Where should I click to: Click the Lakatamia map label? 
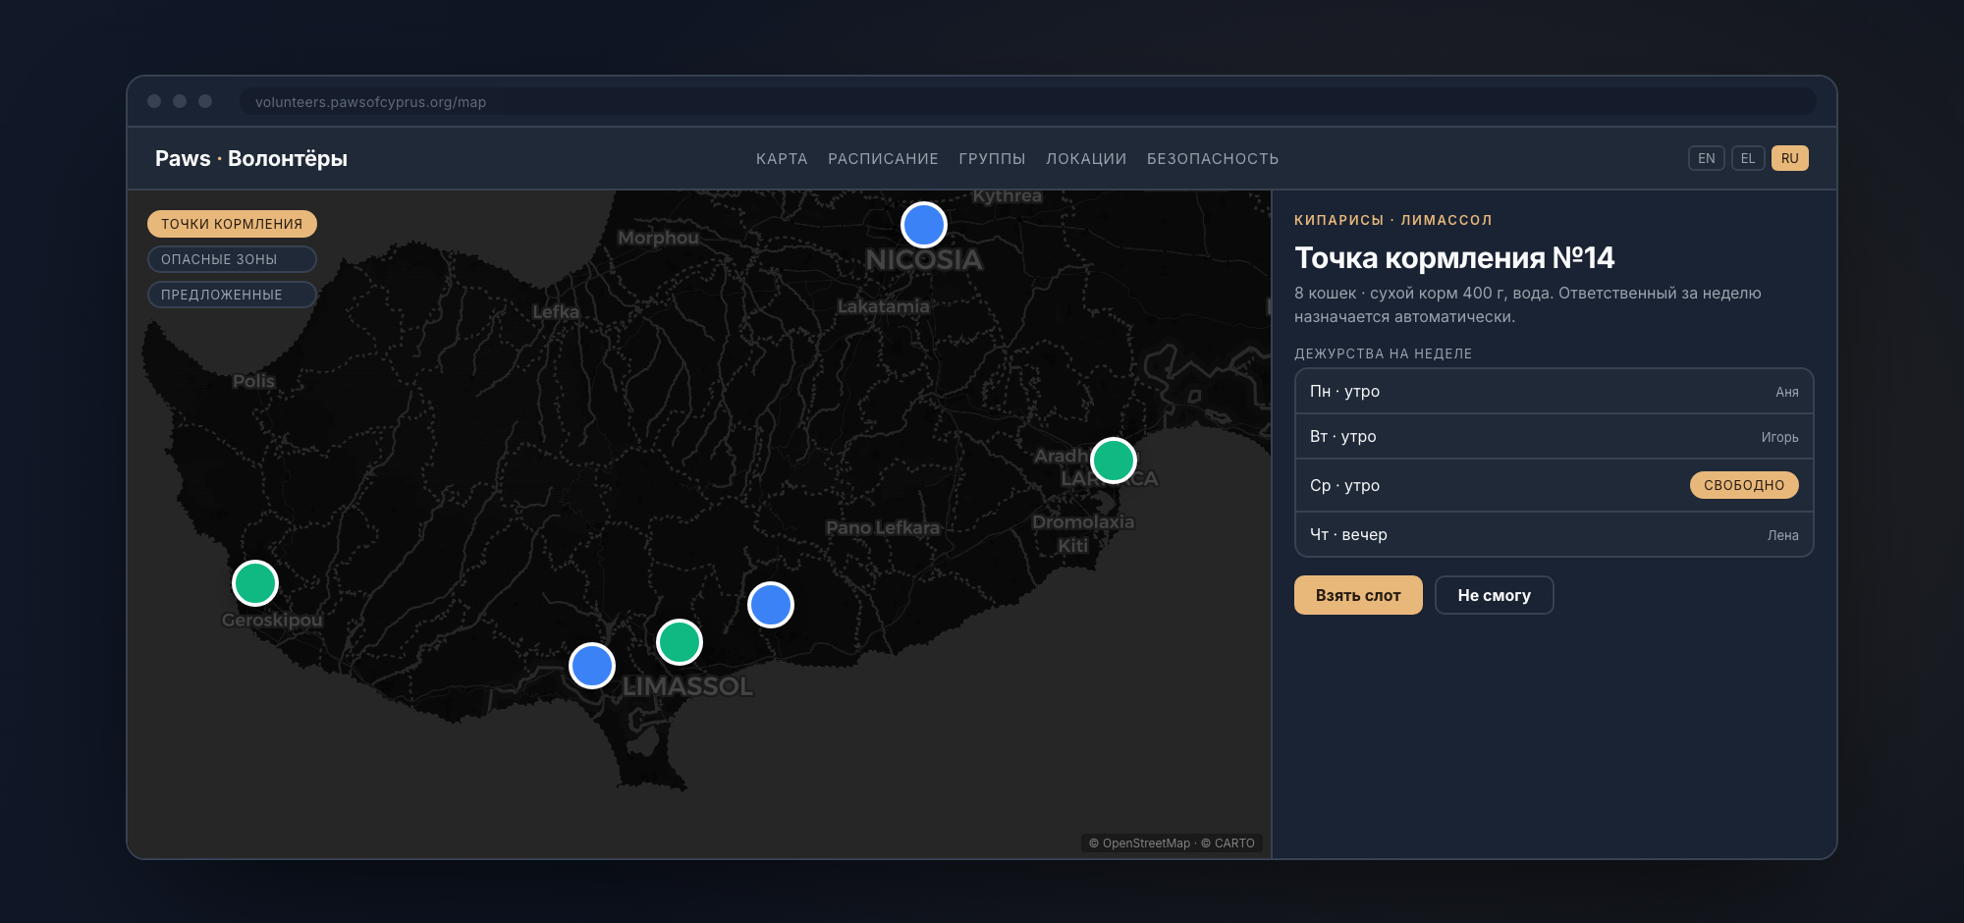pyautogui.click(x=883, y=306)
